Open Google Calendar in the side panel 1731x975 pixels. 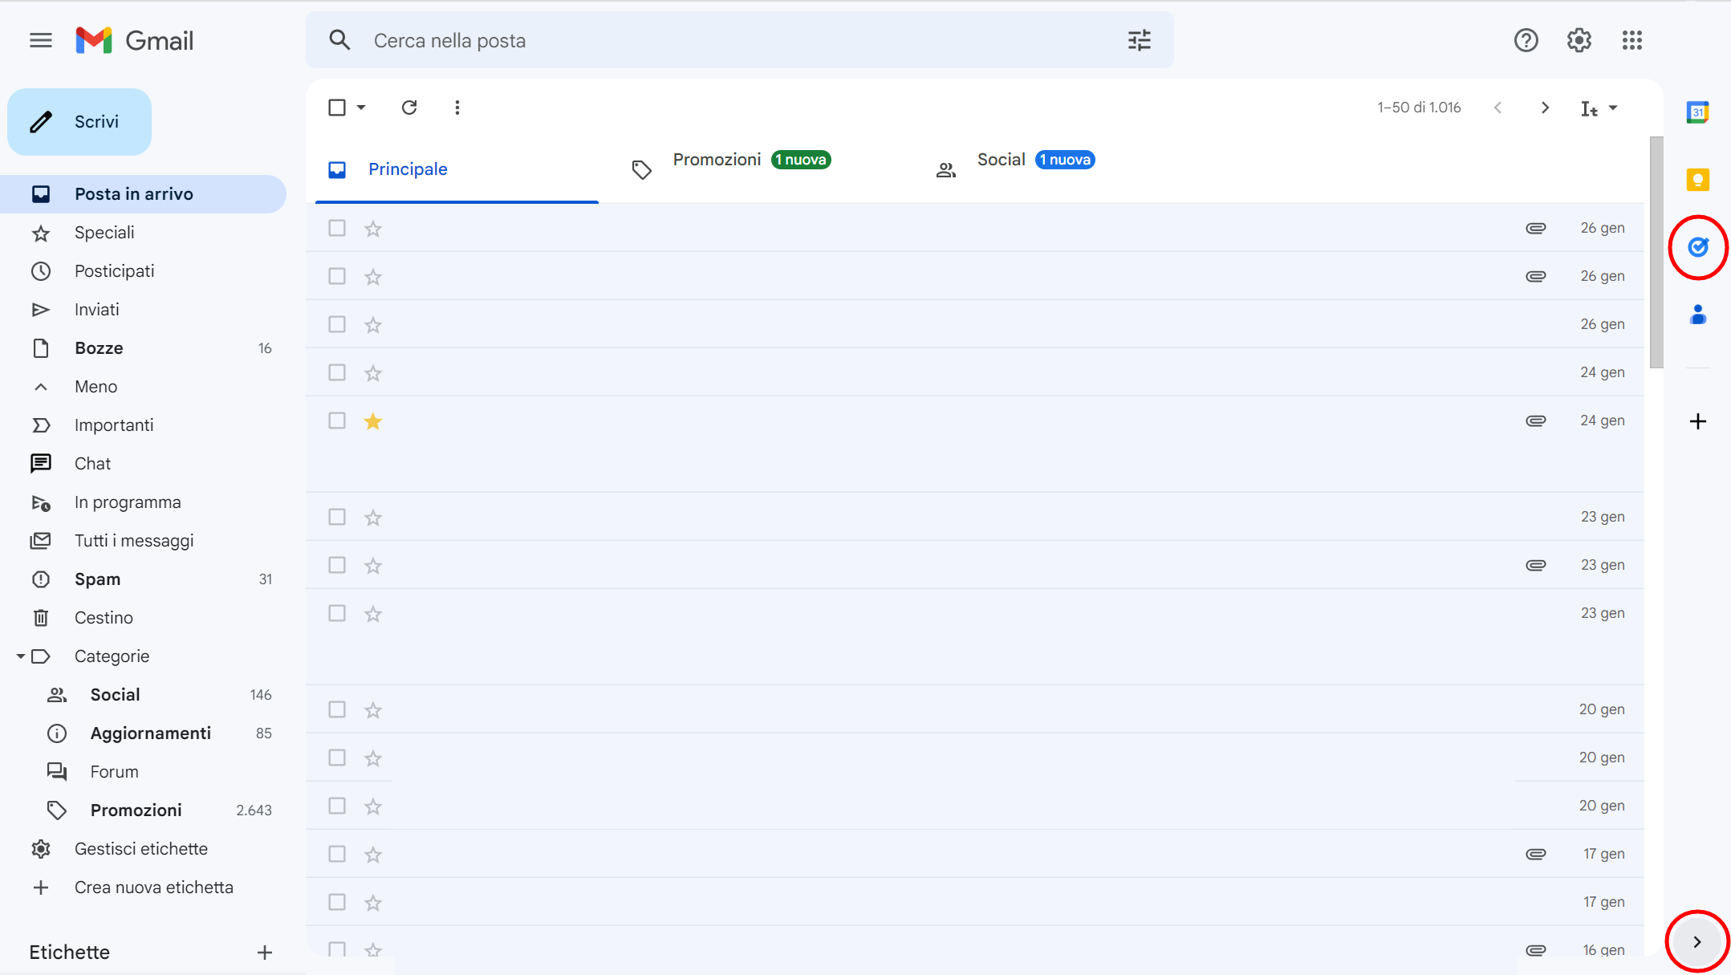(1698, 112)
